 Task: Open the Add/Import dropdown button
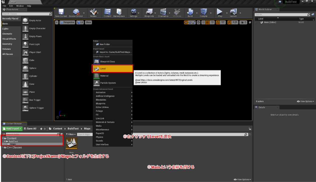tap(12, 129)
